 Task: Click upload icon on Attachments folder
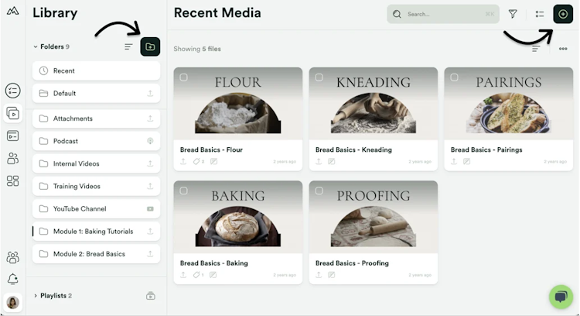click(x=150, y=118)
